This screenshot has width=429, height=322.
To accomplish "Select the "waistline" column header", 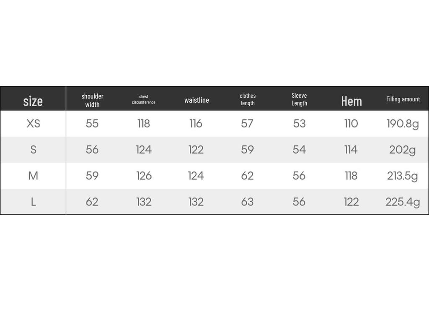I will (196, 100).
